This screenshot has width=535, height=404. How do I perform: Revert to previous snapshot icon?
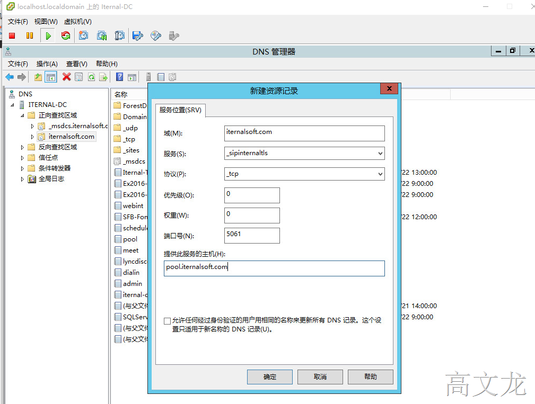[x=102, y=35]
